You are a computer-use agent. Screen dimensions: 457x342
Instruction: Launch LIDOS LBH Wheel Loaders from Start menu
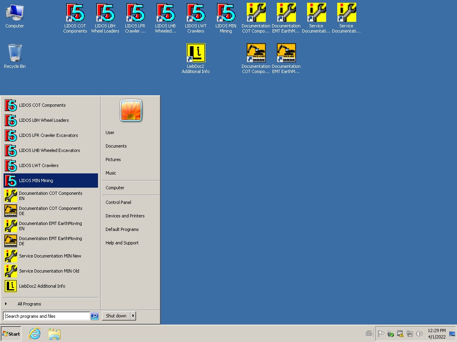(x=51, y=120)
